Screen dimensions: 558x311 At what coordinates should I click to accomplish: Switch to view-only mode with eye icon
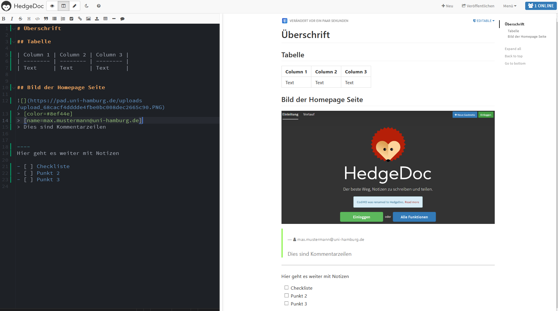click(52, 6)
